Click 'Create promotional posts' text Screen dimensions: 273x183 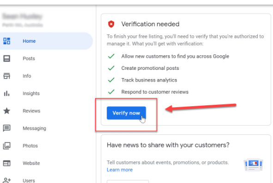pos(150,68)
